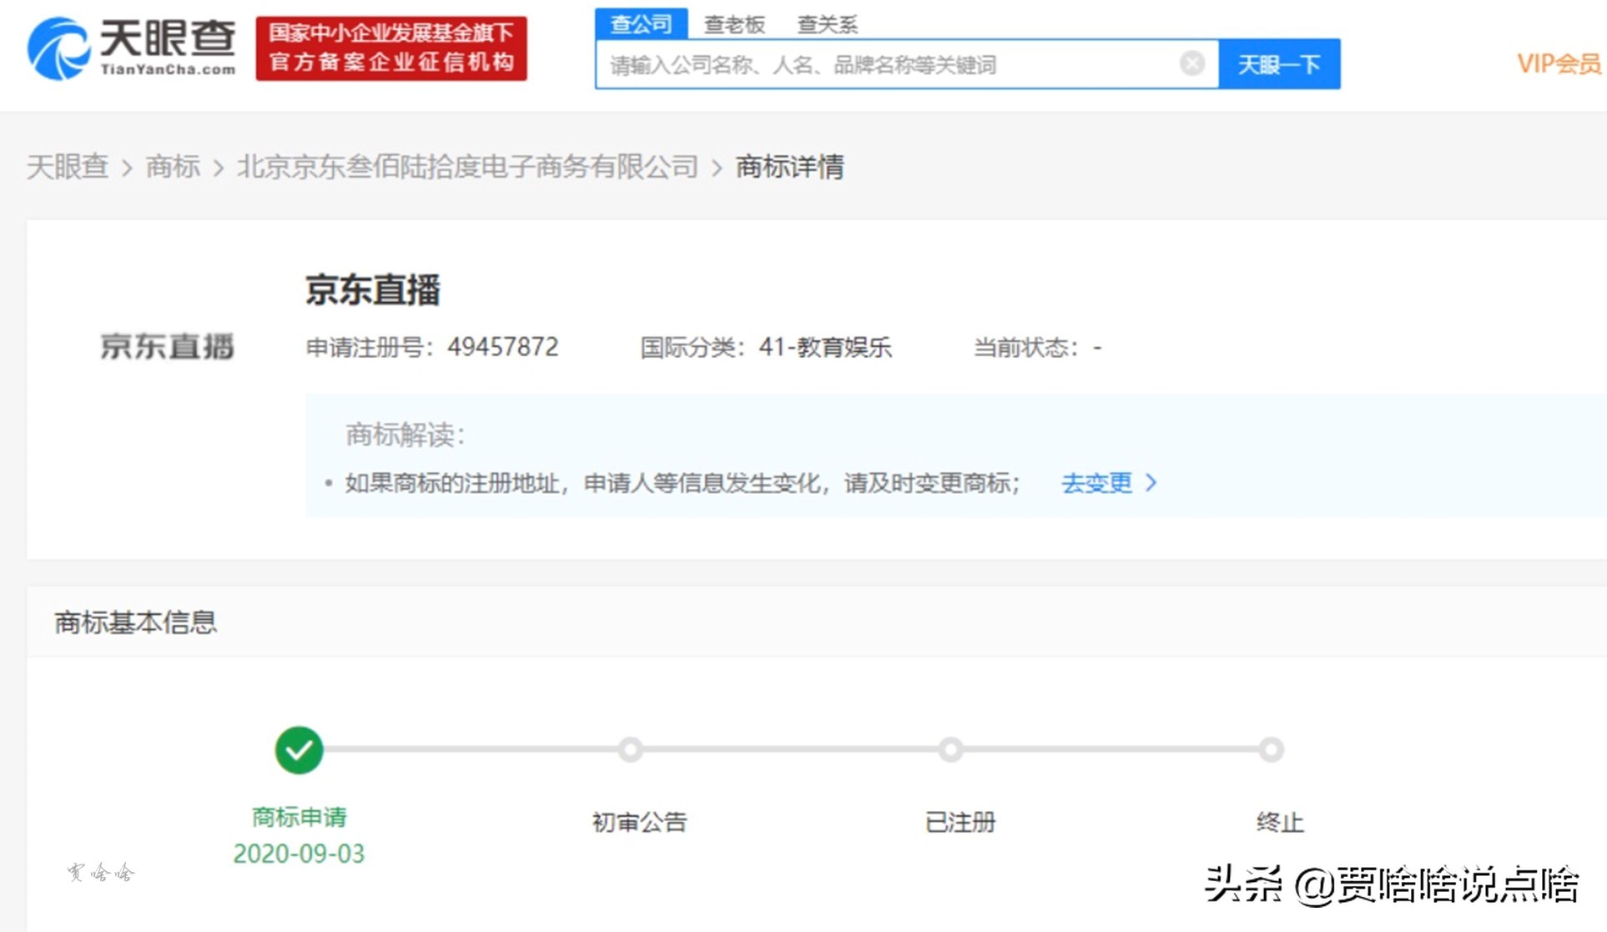Click the 终止 timeline circle
Screen dimensions: 1607x932
pos(1269,749)
